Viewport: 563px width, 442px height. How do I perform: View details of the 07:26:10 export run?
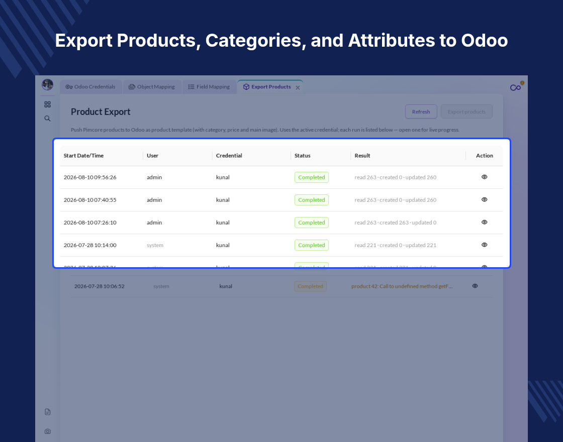click(x=485, y=222)
